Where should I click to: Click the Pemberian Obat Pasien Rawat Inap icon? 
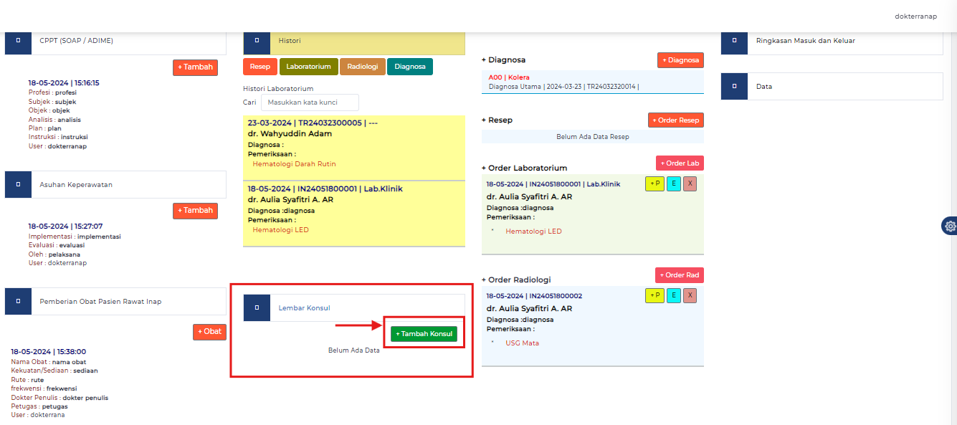(18, 302)
